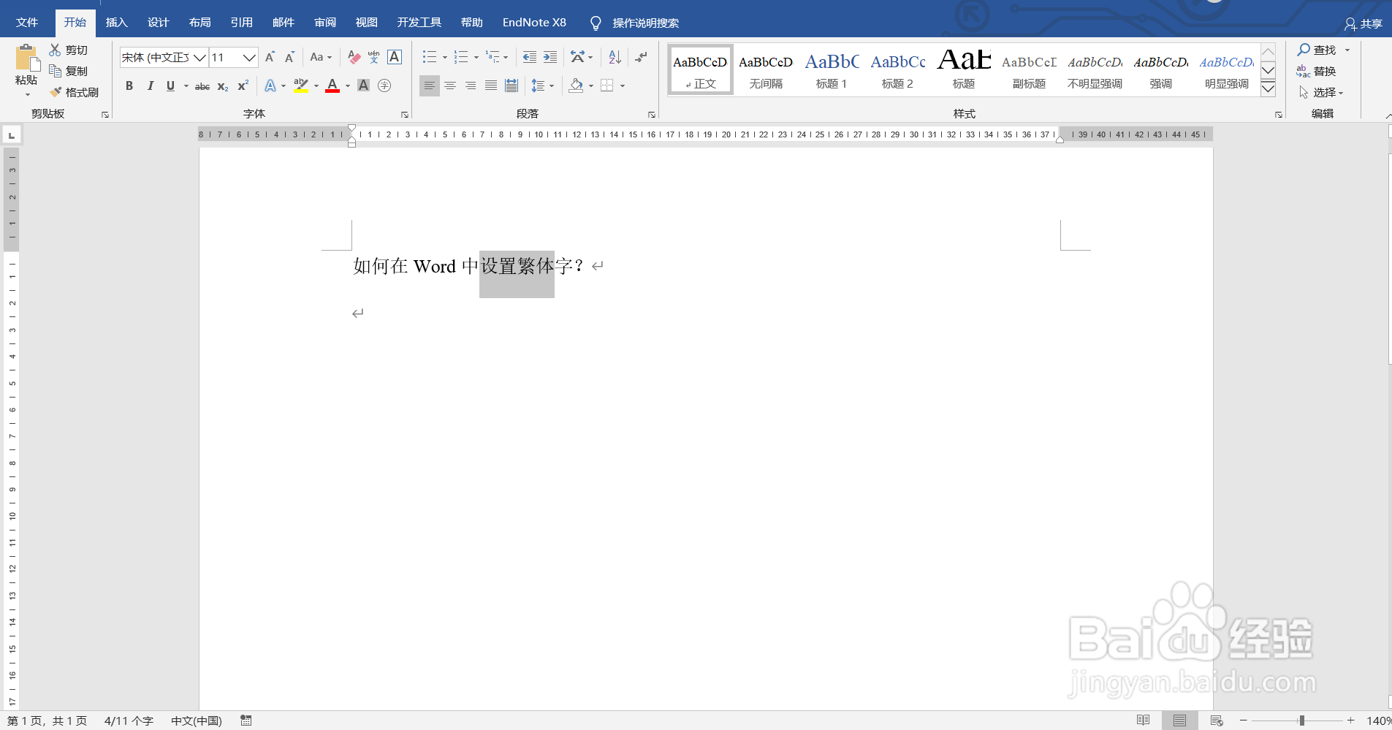Open the EndNote X8 tab
The width and height of the screenshot is (1392, 730).
coord(534,23)
